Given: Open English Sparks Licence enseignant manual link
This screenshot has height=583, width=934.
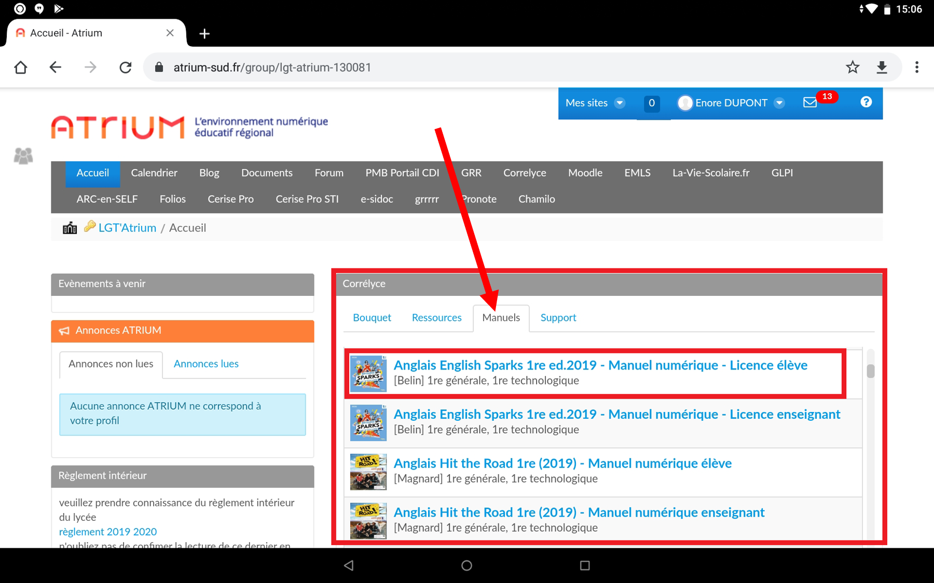Looking at the screenshot, I should click(617, 415).
